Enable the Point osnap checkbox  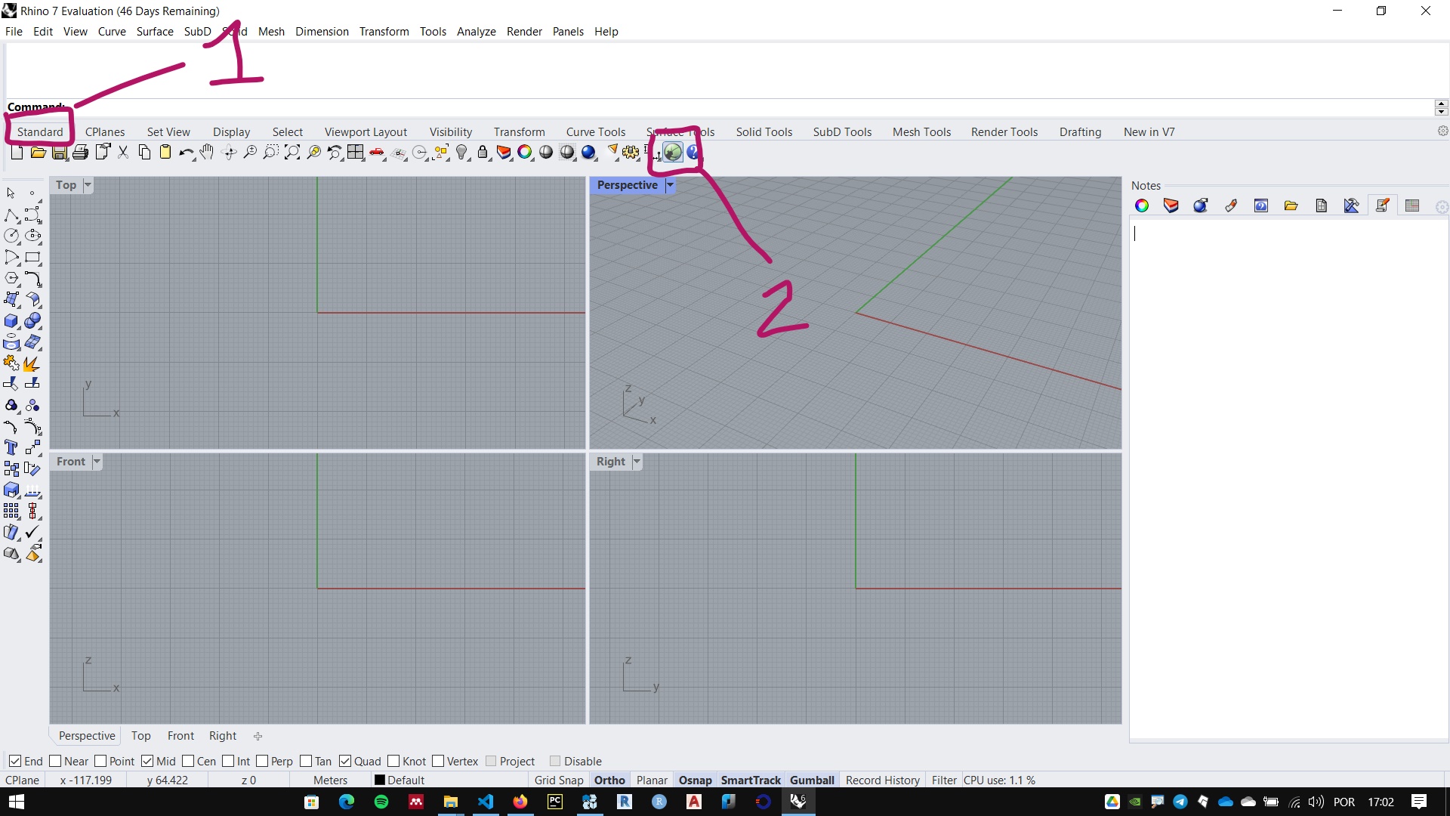pyautogui.click(x=100, y=761)
